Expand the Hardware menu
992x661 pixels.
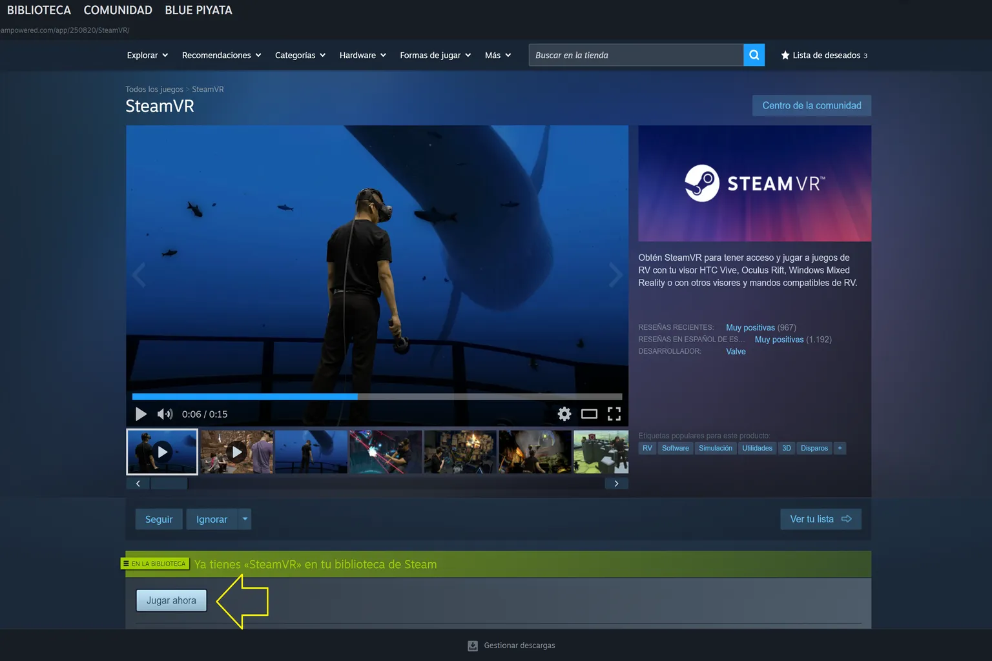pyautogui.click(x=362, y=55)
